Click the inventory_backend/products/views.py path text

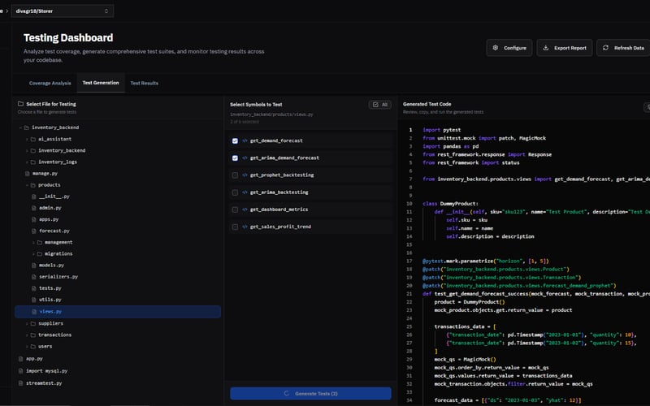pos(271,114)
